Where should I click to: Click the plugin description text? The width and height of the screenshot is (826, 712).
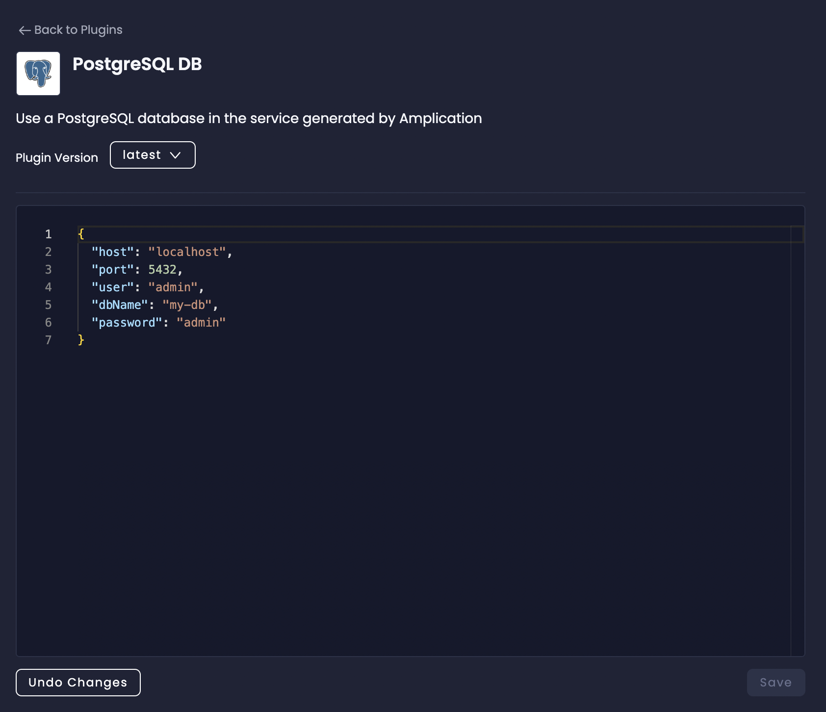point(249,118)
